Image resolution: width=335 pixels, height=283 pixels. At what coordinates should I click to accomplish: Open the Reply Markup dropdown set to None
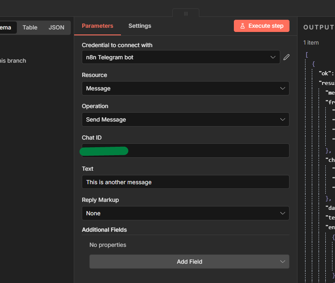coord(185,213)
